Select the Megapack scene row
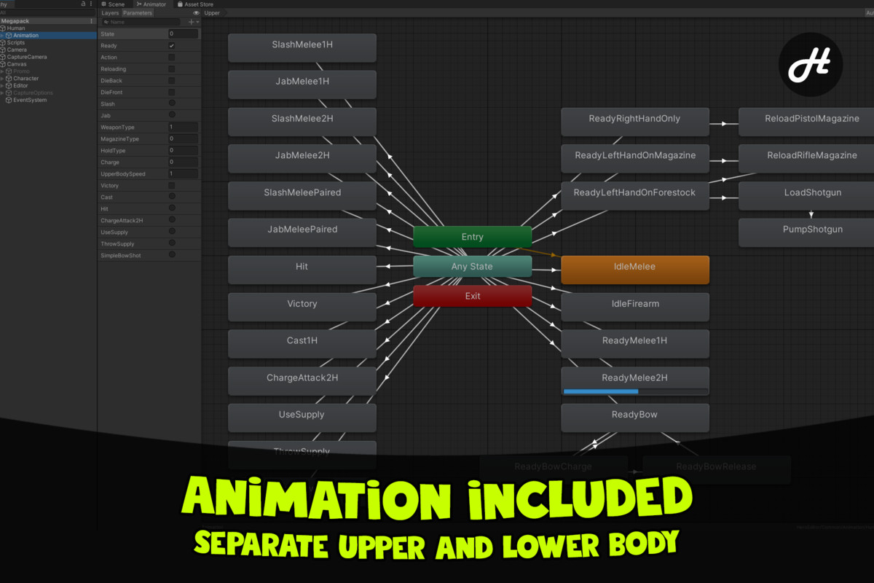The width and height of the screenshot is (874, 583). 48,21
